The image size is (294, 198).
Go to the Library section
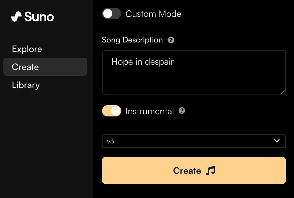(26, 85)
